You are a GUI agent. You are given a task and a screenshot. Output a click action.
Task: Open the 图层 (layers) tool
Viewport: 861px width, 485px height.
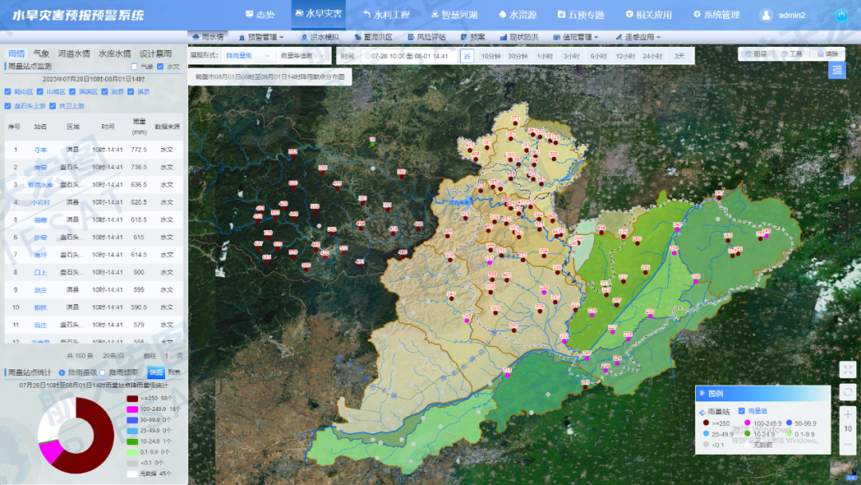pyautogui.click(x=755, y=54)
